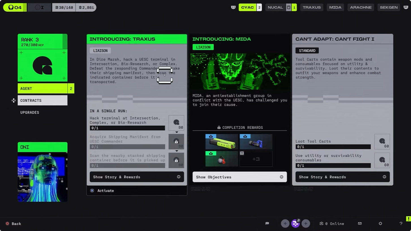Click the rank 04 emblem badge
This screenshot has height=231, width=411.
pyautogui.click(x=11, y=7)
